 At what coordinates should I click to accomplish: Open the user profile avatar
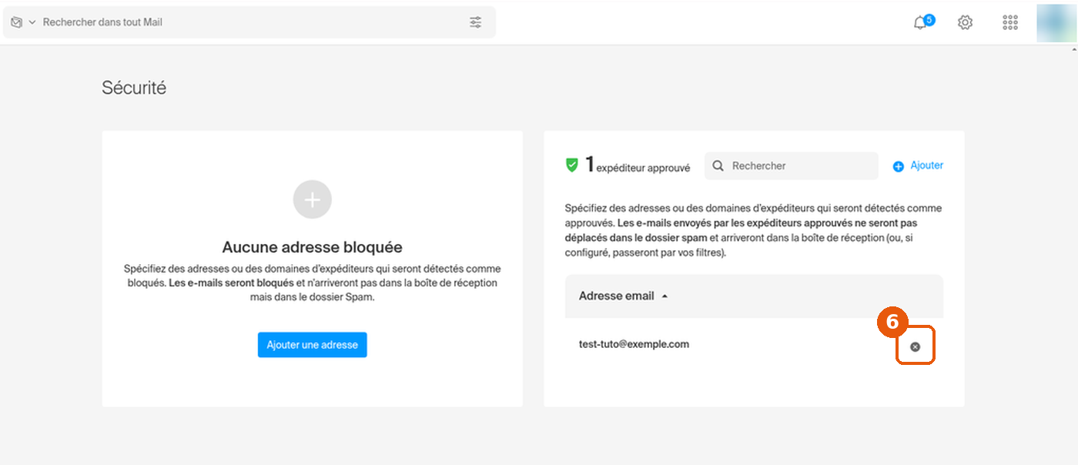point(1056,22)
